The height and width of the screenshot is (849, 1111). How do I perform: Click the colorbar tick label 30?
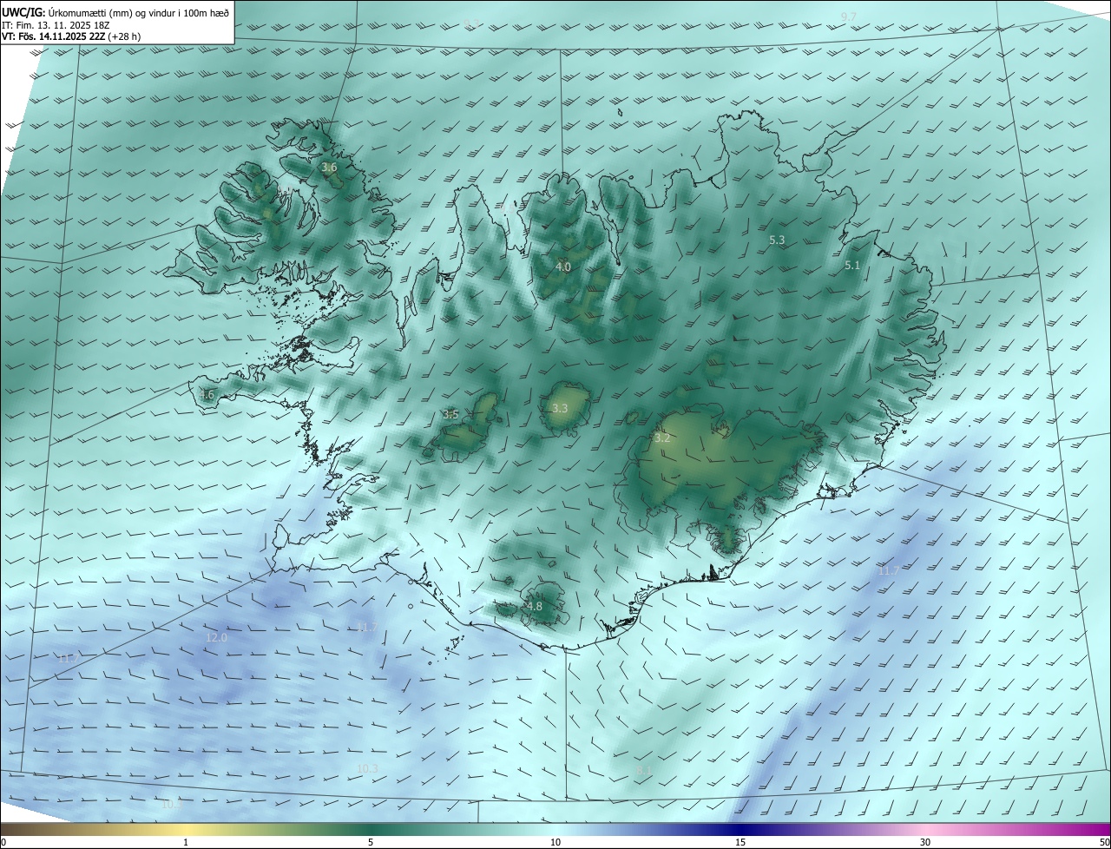[925, 843]
